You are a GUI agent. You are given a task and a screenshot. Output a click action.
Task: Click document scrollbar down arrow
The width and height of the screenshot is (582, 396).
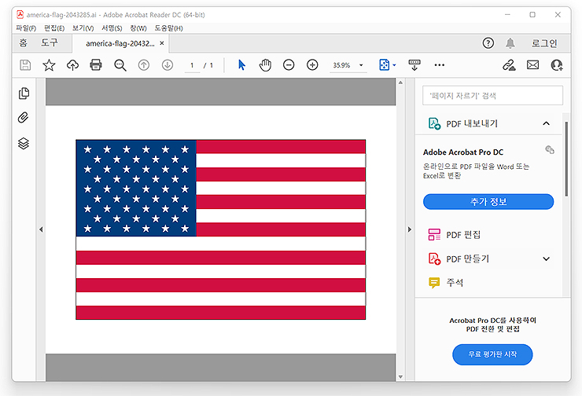pos(400,376)
